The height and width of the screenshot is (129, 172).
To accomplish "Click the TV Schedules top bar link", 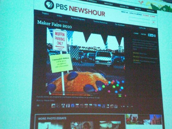I will pos(92,1).
